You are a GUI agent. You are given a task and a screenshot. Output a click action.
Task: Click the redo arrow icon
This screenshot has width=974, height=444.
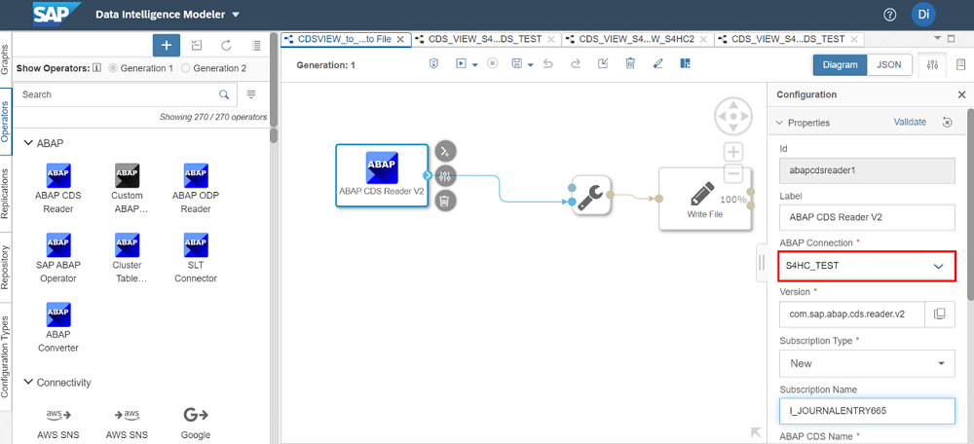576,63
